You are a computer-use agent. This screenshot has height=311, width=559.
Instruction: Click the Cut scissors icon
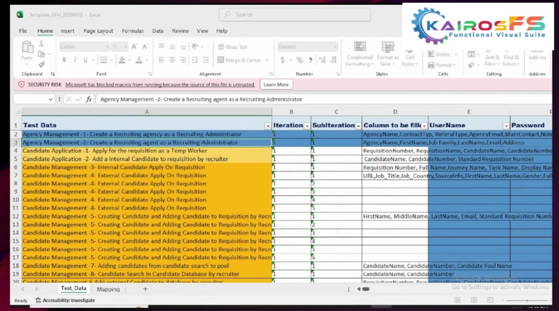pyautogui.click(x=41, y=44)
